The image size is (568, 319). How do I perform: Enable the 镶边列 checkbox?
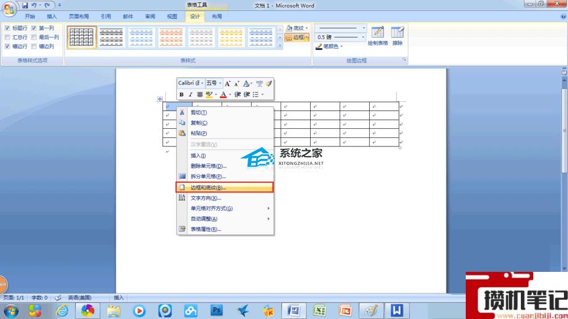(x=34, y=47)
